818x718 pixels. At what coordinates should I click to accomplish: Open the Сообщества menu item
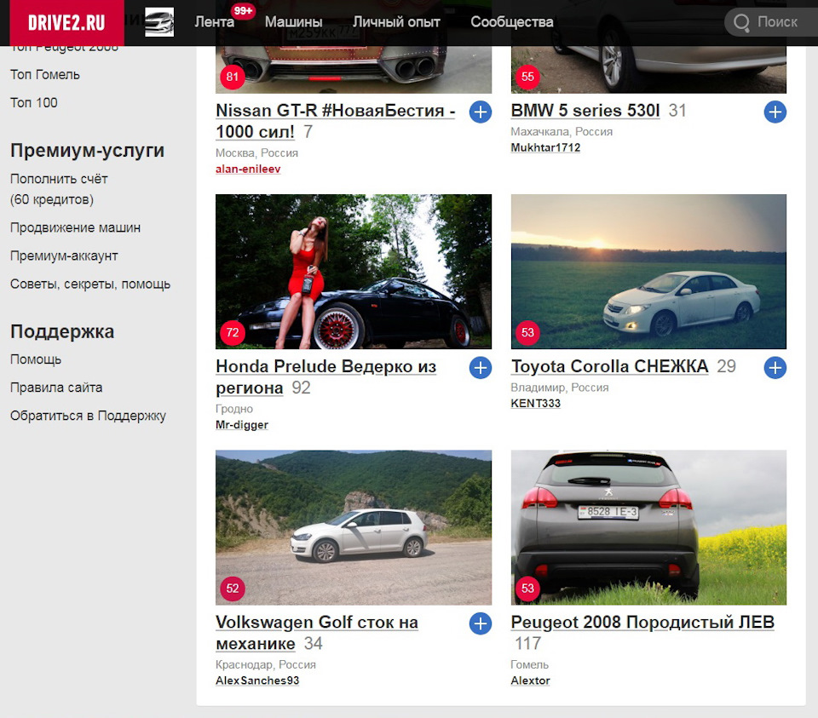[512, 22]
